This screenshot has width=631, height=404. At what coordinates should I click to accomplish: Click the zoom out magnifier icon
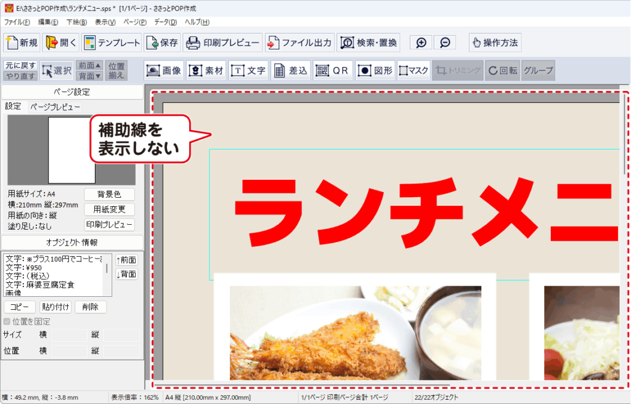(445, 42)
